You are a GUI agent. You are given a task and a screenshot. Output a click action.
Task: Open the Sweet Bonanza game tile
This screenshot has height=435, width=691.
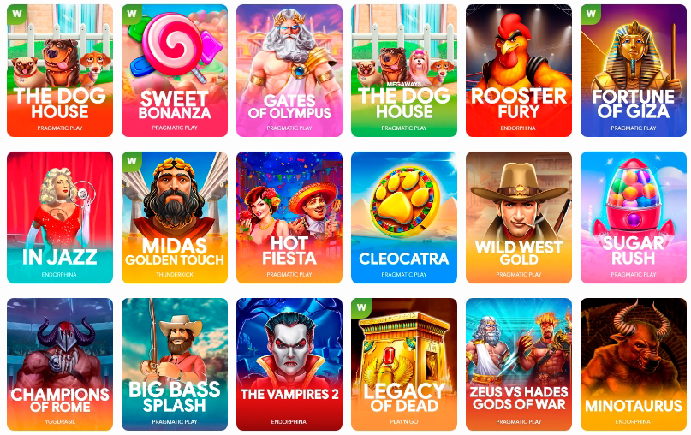[x=175, y=70]
